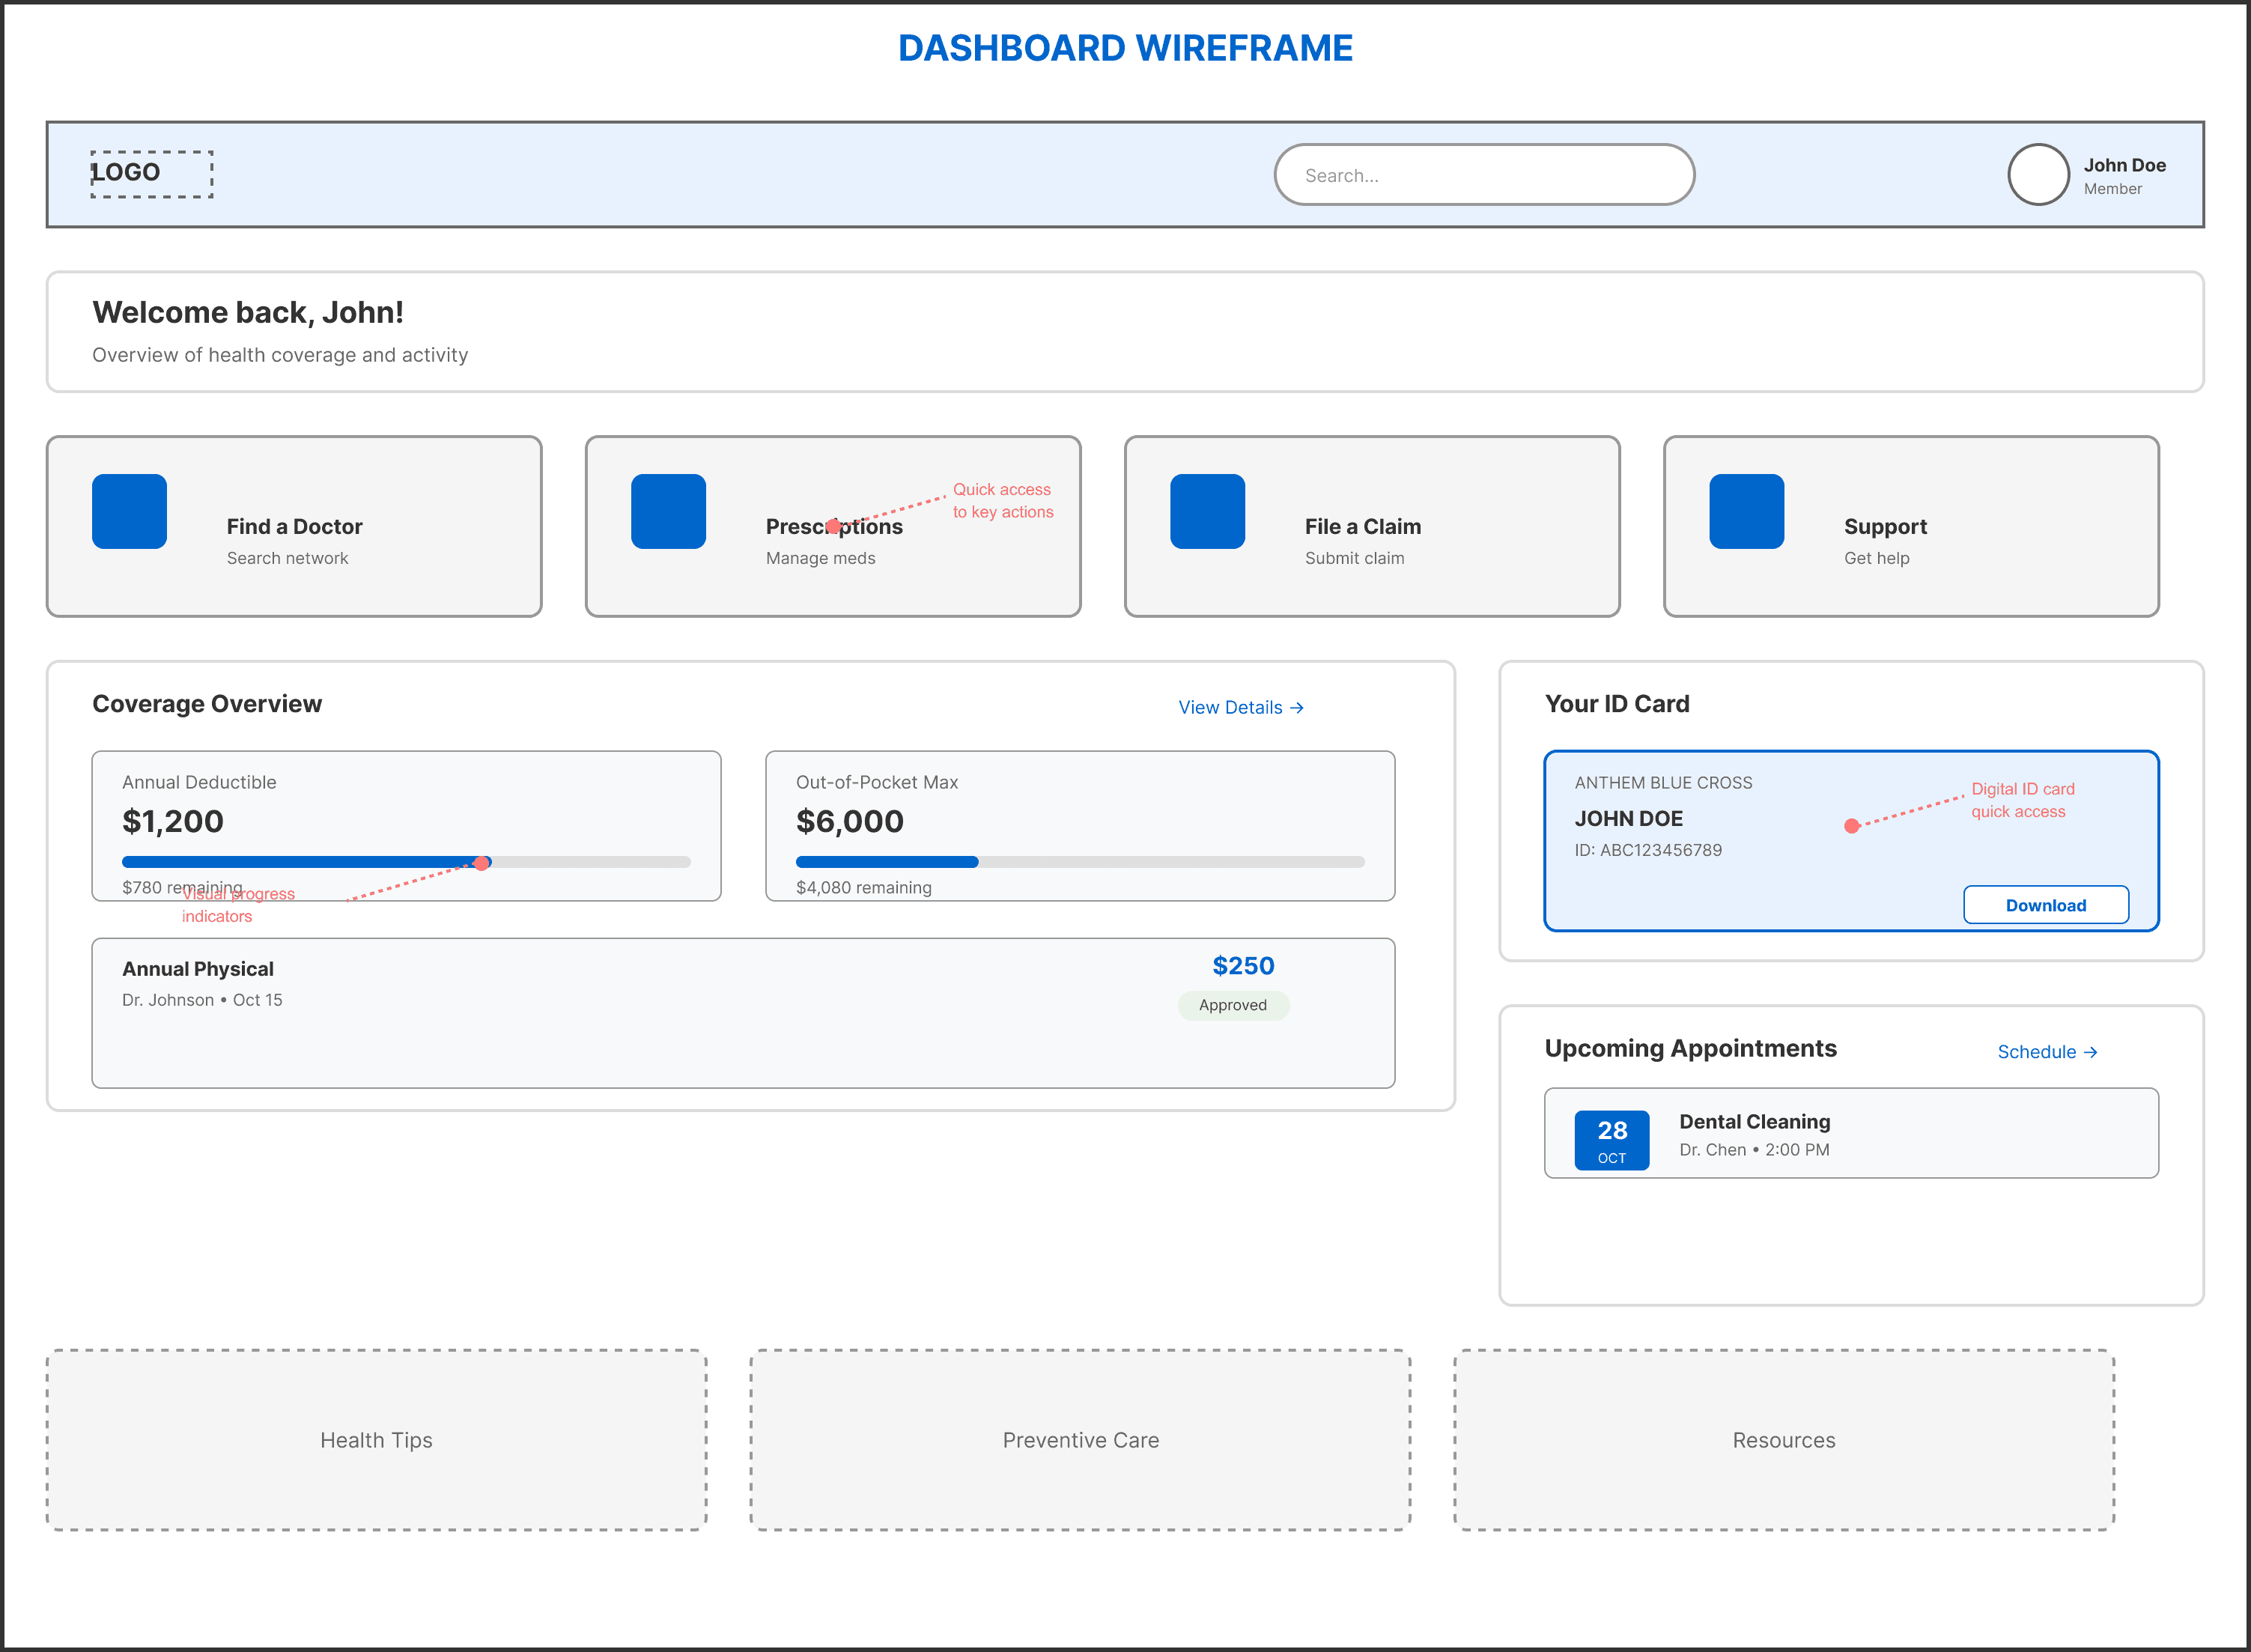Click the Find a Doctor blue icon
Image resolution: width=2251 pixels, height=1652 pixels.
coord(129,511)
